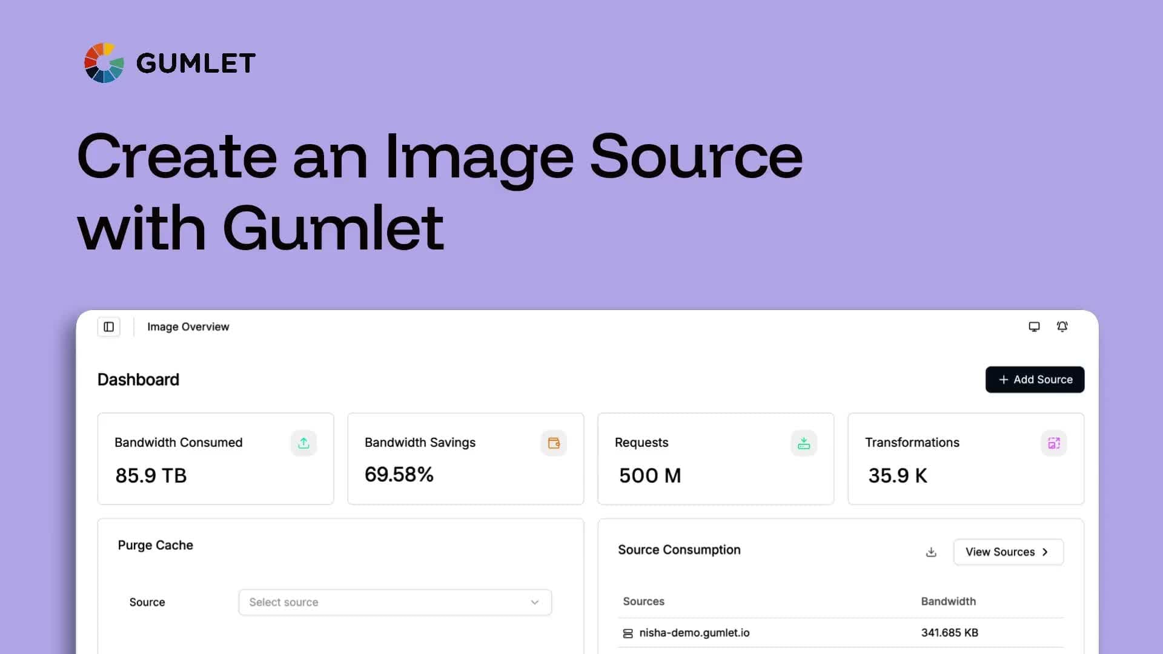Click the Bandwidth Consumed label

click(179, 443)
